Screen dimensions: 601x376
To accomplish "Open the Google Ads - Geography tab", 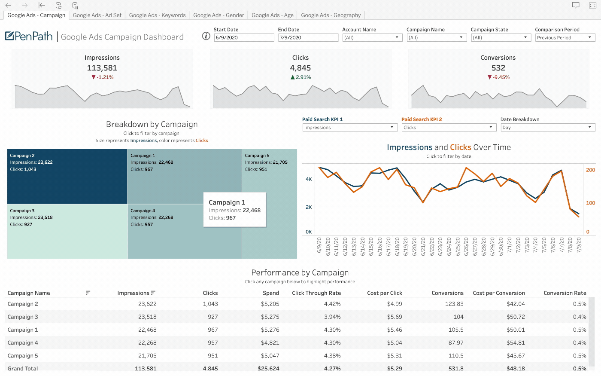I will pos(331,15).
